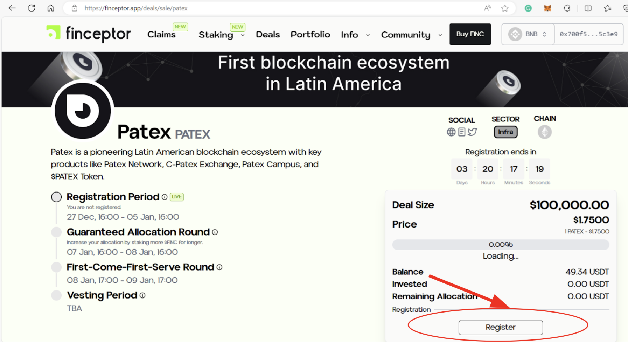The height and width of the screenshot is (343, 628).
Task: Open the Portfolio page
Action: pos(310,35)
